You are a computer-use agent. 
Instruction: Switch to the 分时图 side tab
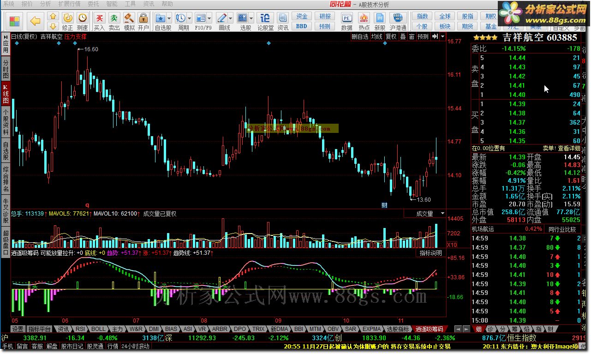[x=6, y=69]
